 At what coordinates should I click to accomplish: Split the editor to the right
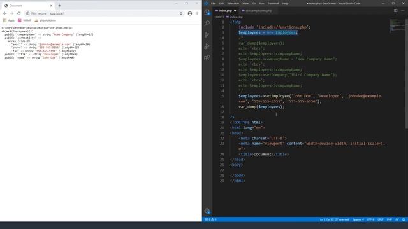[x=395, y=11]
